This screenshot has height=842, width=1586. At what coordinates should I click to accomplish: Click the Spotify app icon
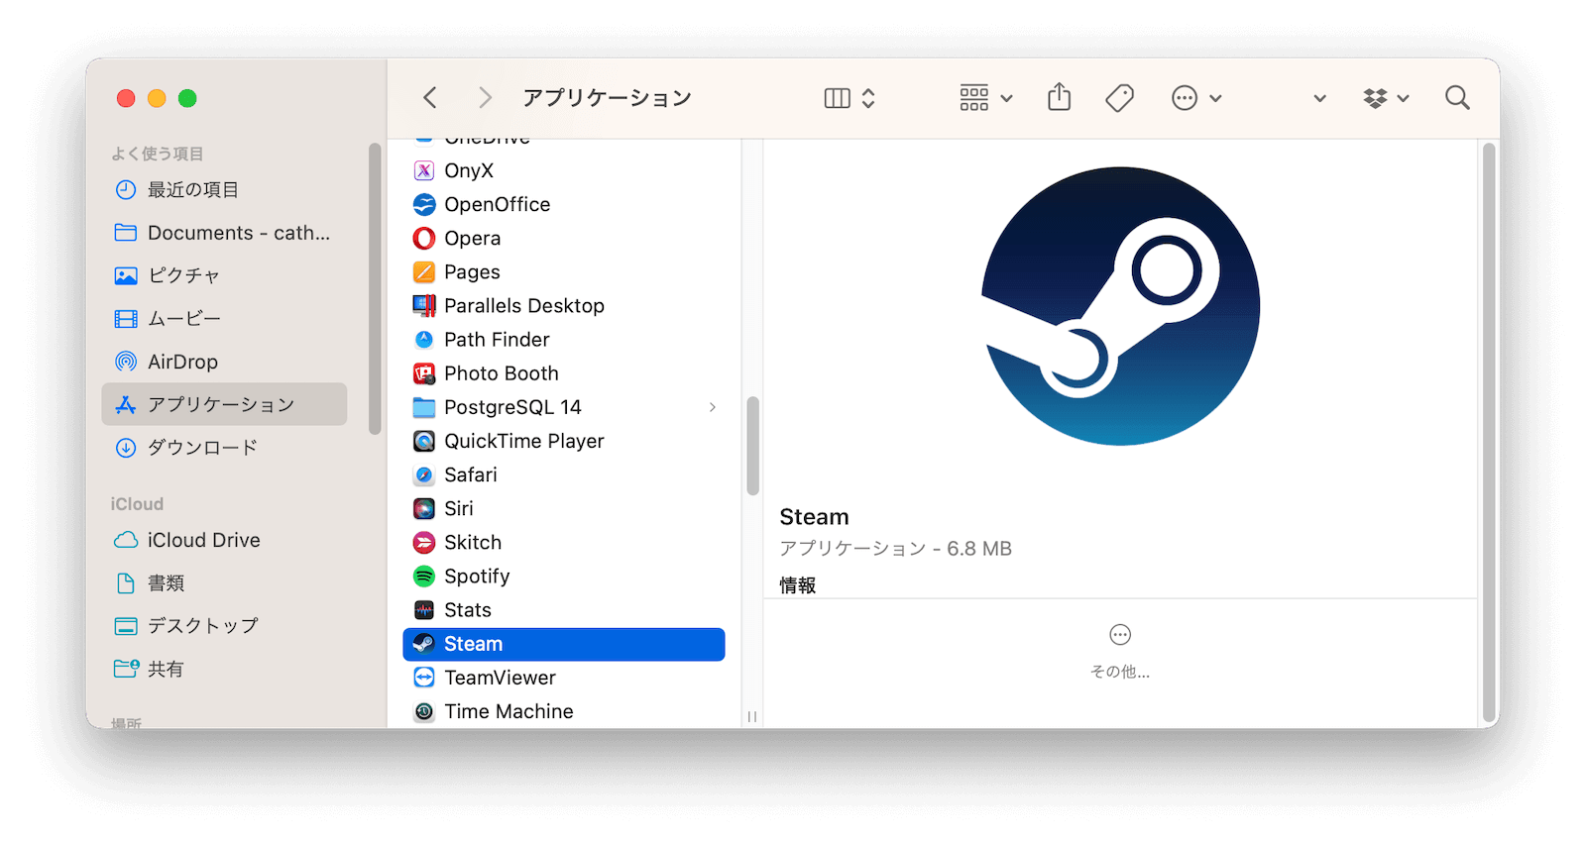pos(424,576)
